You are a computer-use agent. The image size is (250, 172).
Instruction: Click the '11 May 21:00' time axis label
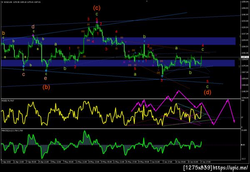point(81,162)
